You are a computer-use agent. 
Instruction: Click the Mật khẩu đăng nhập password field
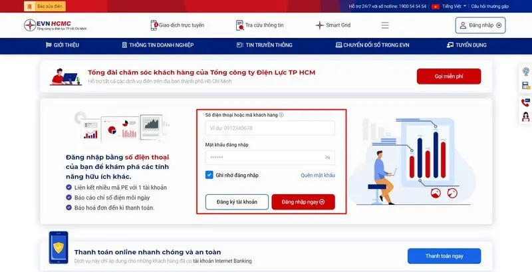tap(270, 158)
